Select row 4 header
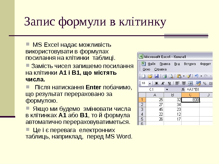The height and width of the screenshot is (164, 219). [142, 114]
